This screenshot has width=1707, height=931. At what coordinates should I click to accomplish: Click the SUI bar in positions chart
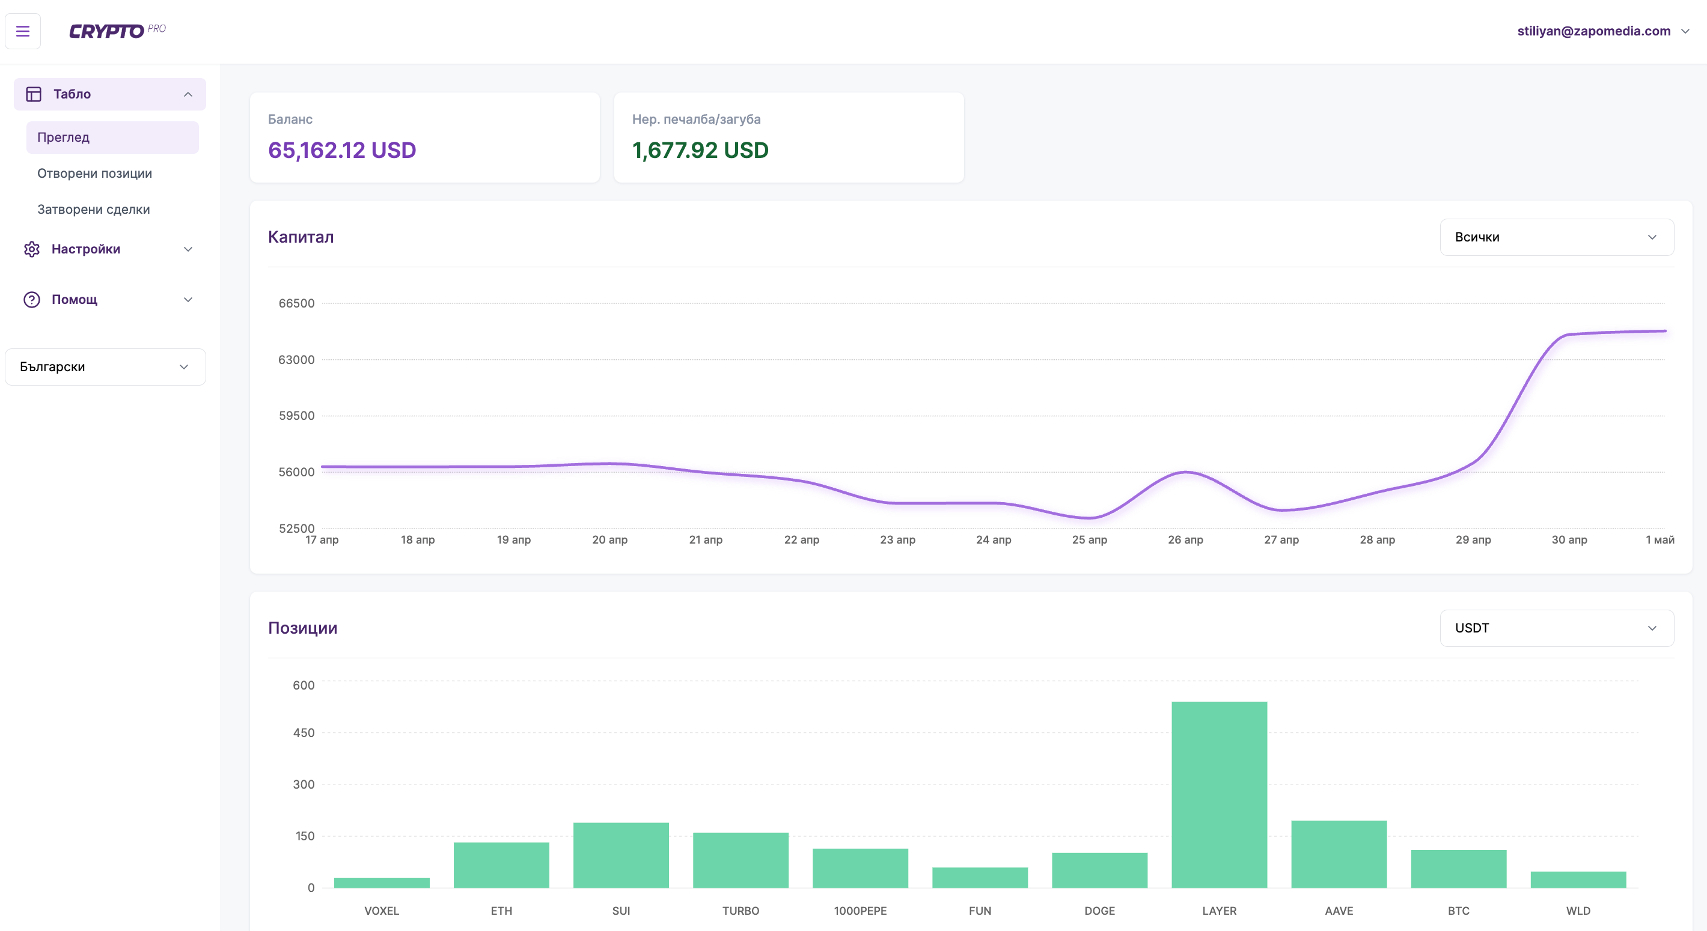click(x=621, y=855)
